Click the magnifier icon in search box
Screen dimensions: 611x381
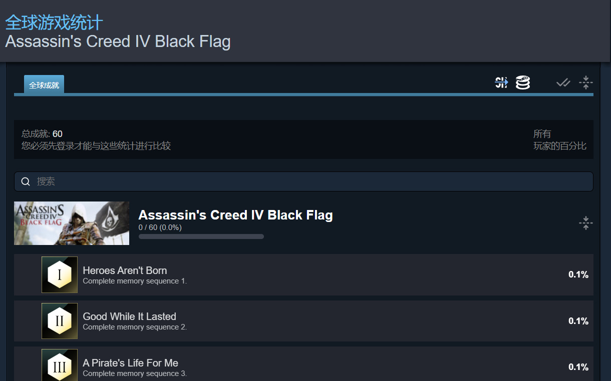pos(26,181)
